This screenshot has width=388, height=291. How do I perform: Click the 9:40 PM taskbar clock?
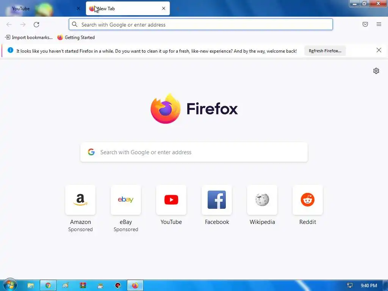coord(369,286)
